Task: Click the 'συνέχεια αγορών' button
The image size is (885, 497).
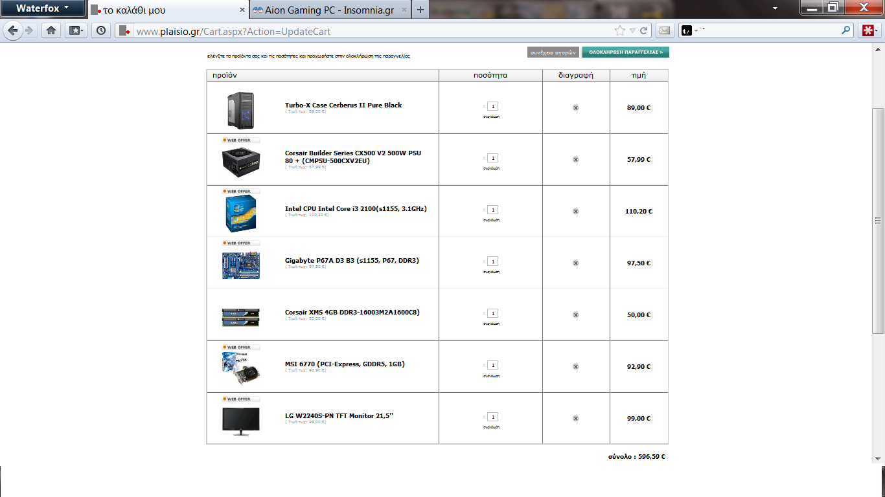Action: [x=553, y=52]
